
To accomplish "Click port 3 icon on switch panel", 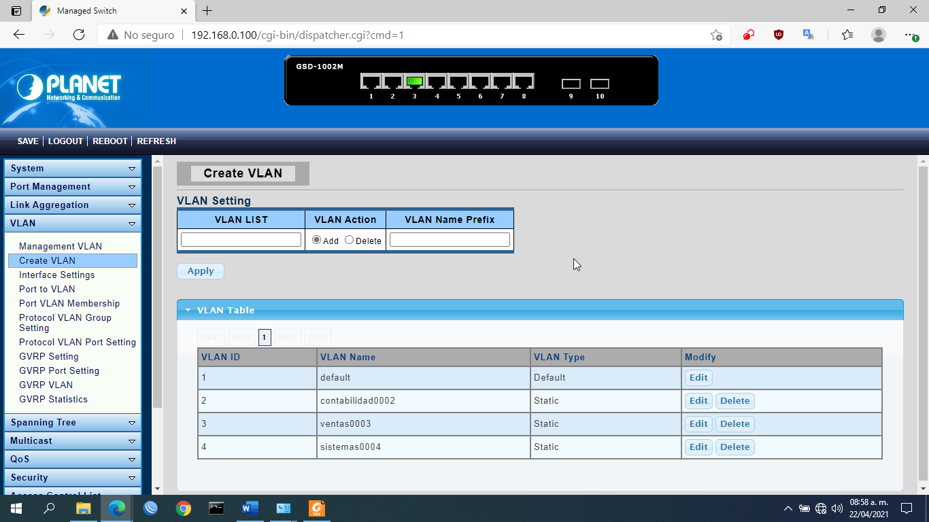I will pos(414,82).
